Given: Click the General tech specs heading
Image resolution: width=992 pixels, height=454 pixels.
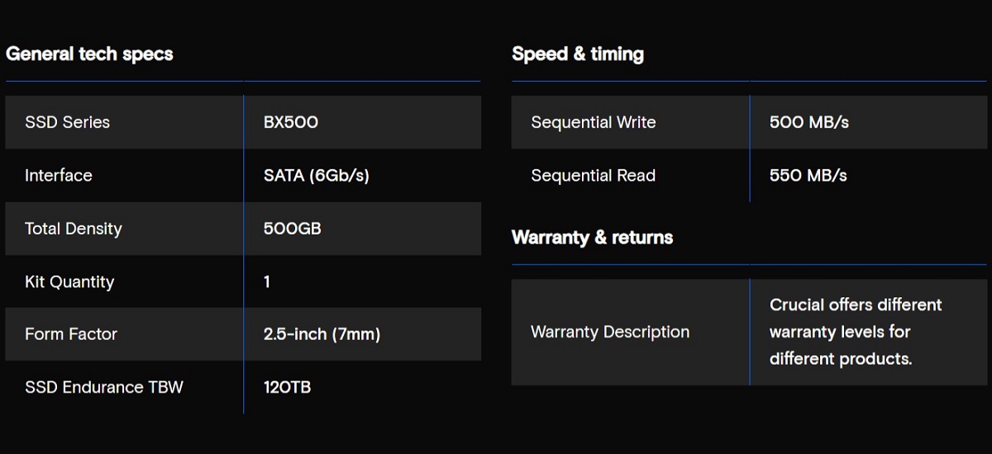Looking at the screenshot, I should click(x=89, y=54).
